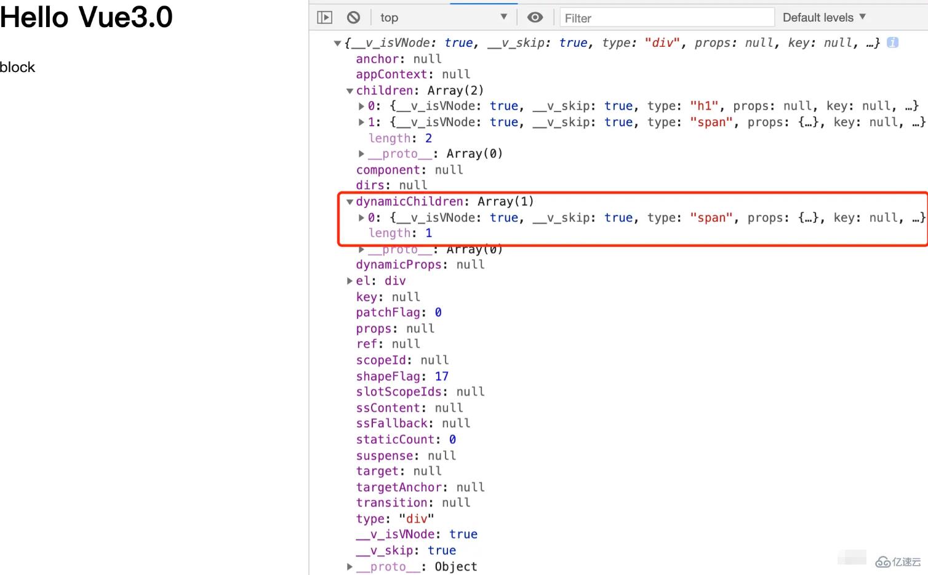The image size is (928, 575).
Task: Select the shapeFlag: 17 row
Action: point(402,376)
